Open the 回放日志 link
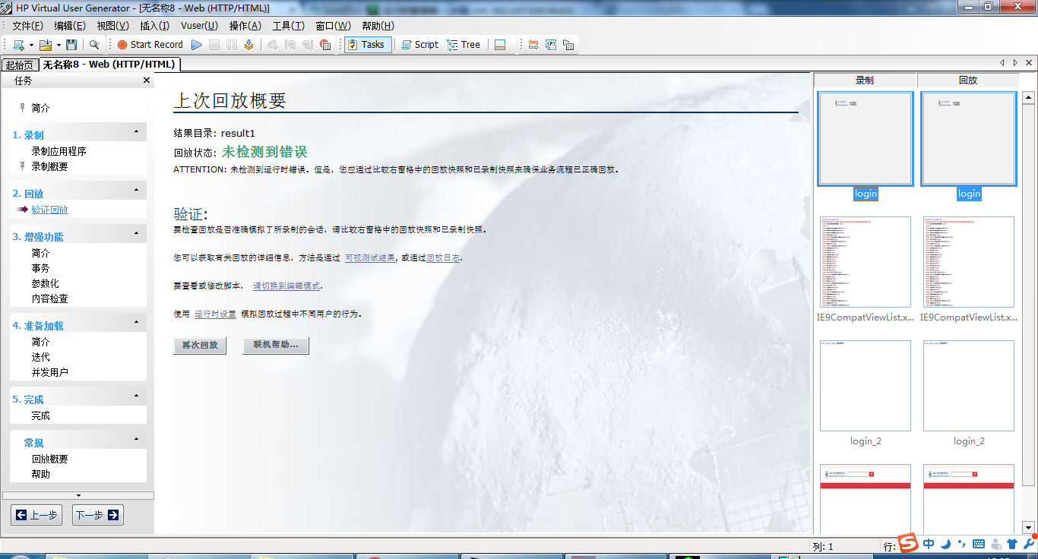 click(x=444, y=258)
